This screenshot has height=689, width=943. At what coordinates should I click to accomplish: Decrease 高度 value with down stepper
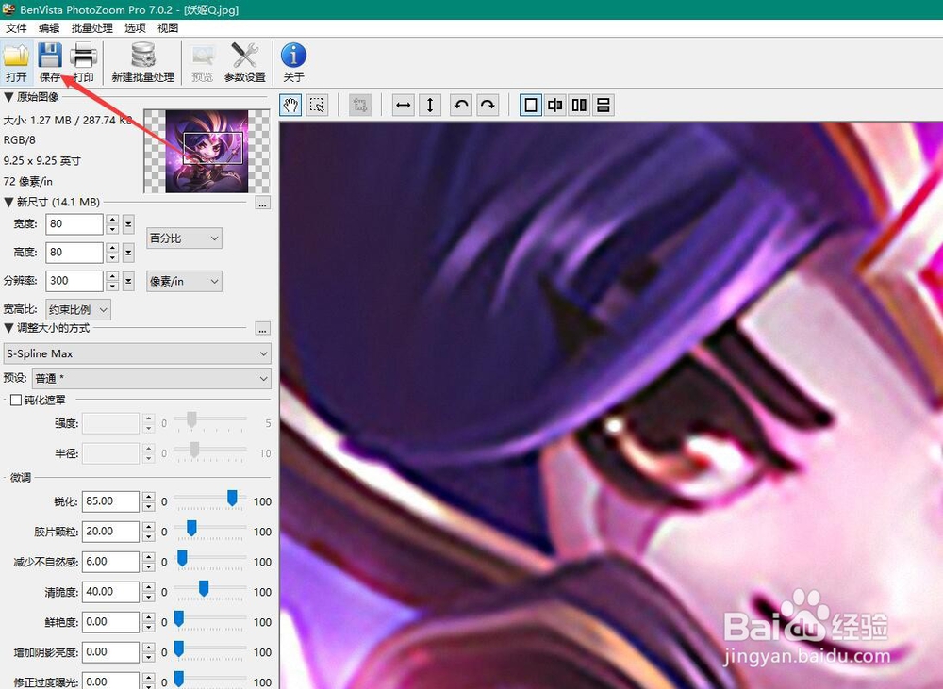click(x=112, y=257)
